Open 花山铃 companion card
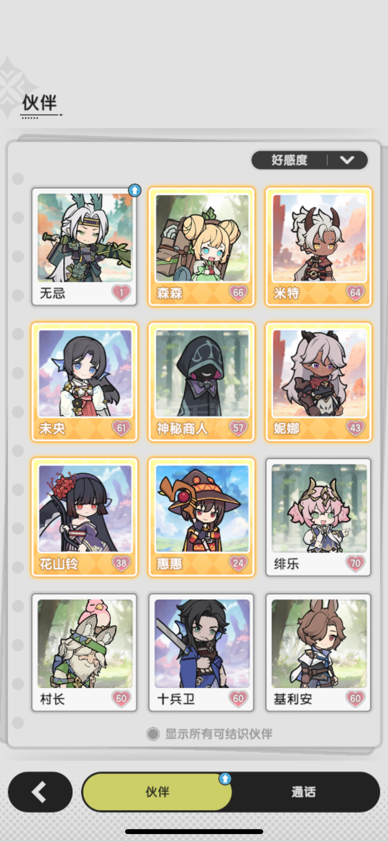 click(84, 517)
